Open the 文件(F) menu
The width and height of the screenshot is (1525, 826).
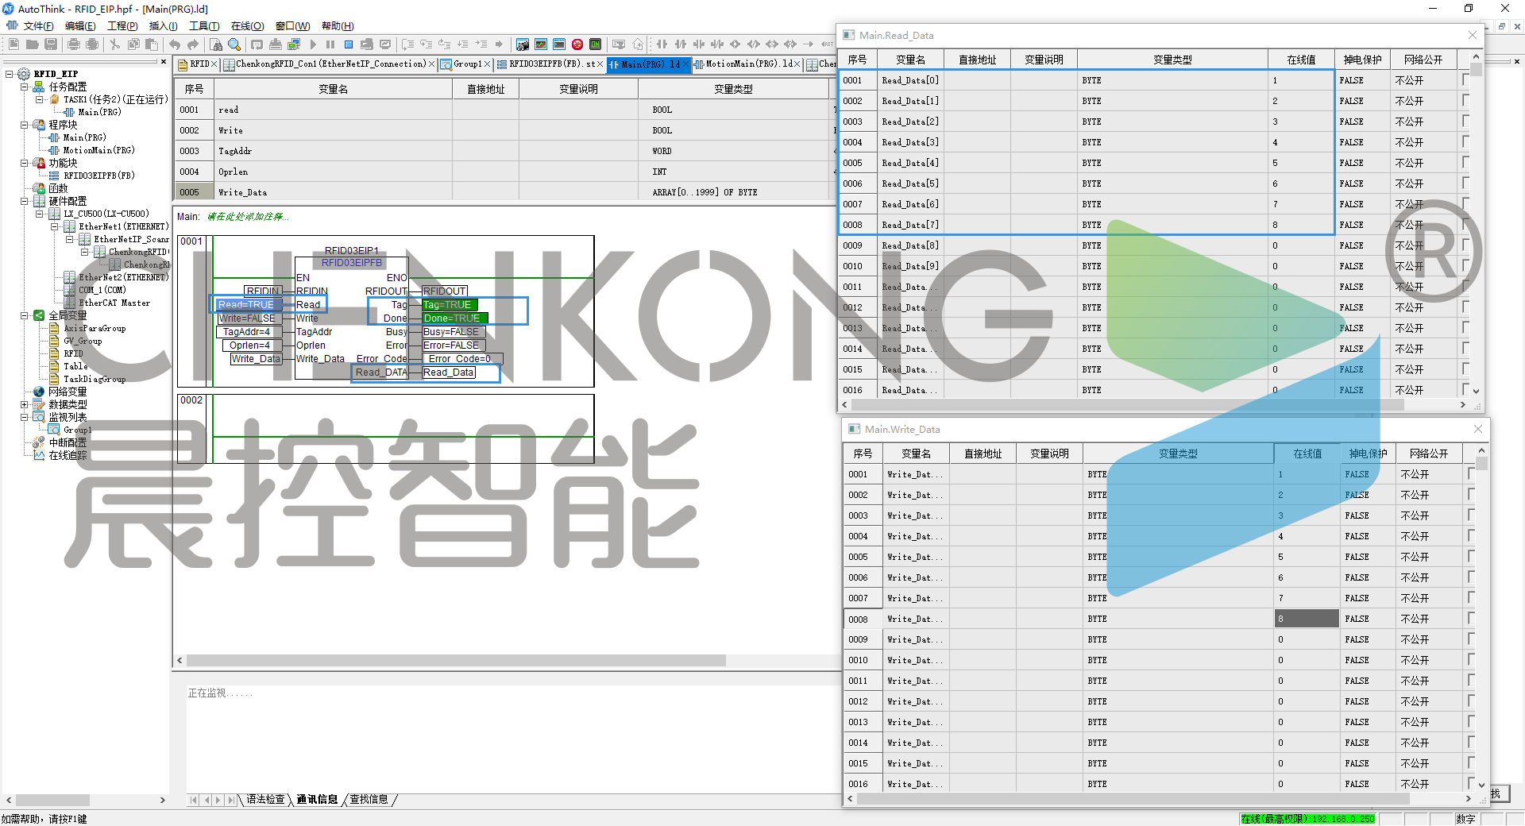(39, 26)
